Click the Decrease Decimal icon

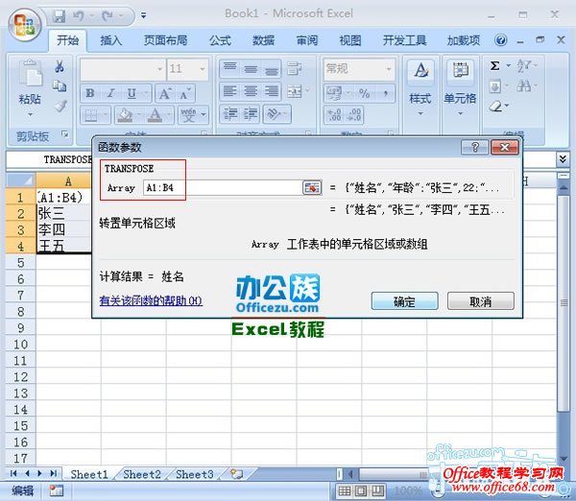355,115
